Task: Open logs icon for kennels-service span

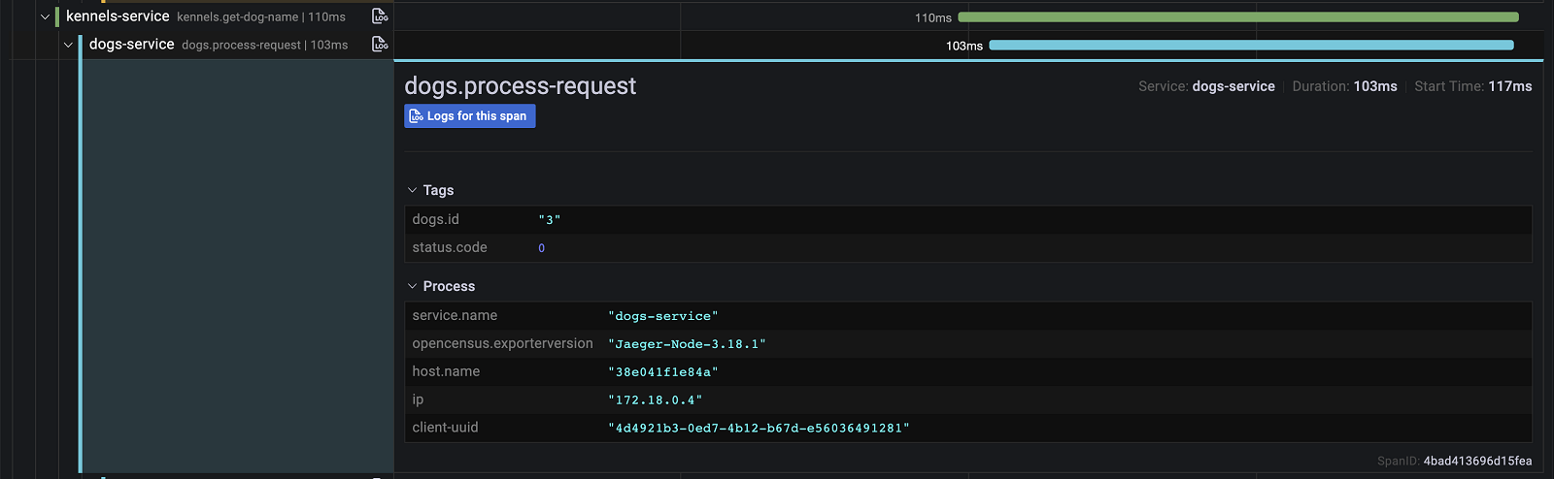Action: pyautogui.click(x=380, y=16)
